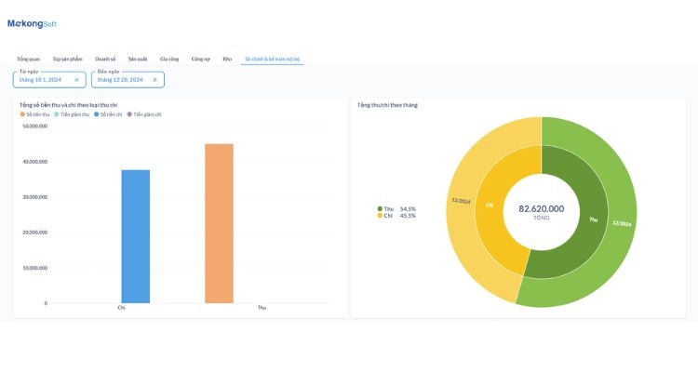Click the green Thu legend swatch
The height and width of the screenshot is (372, 698).
tap(380, 209)
